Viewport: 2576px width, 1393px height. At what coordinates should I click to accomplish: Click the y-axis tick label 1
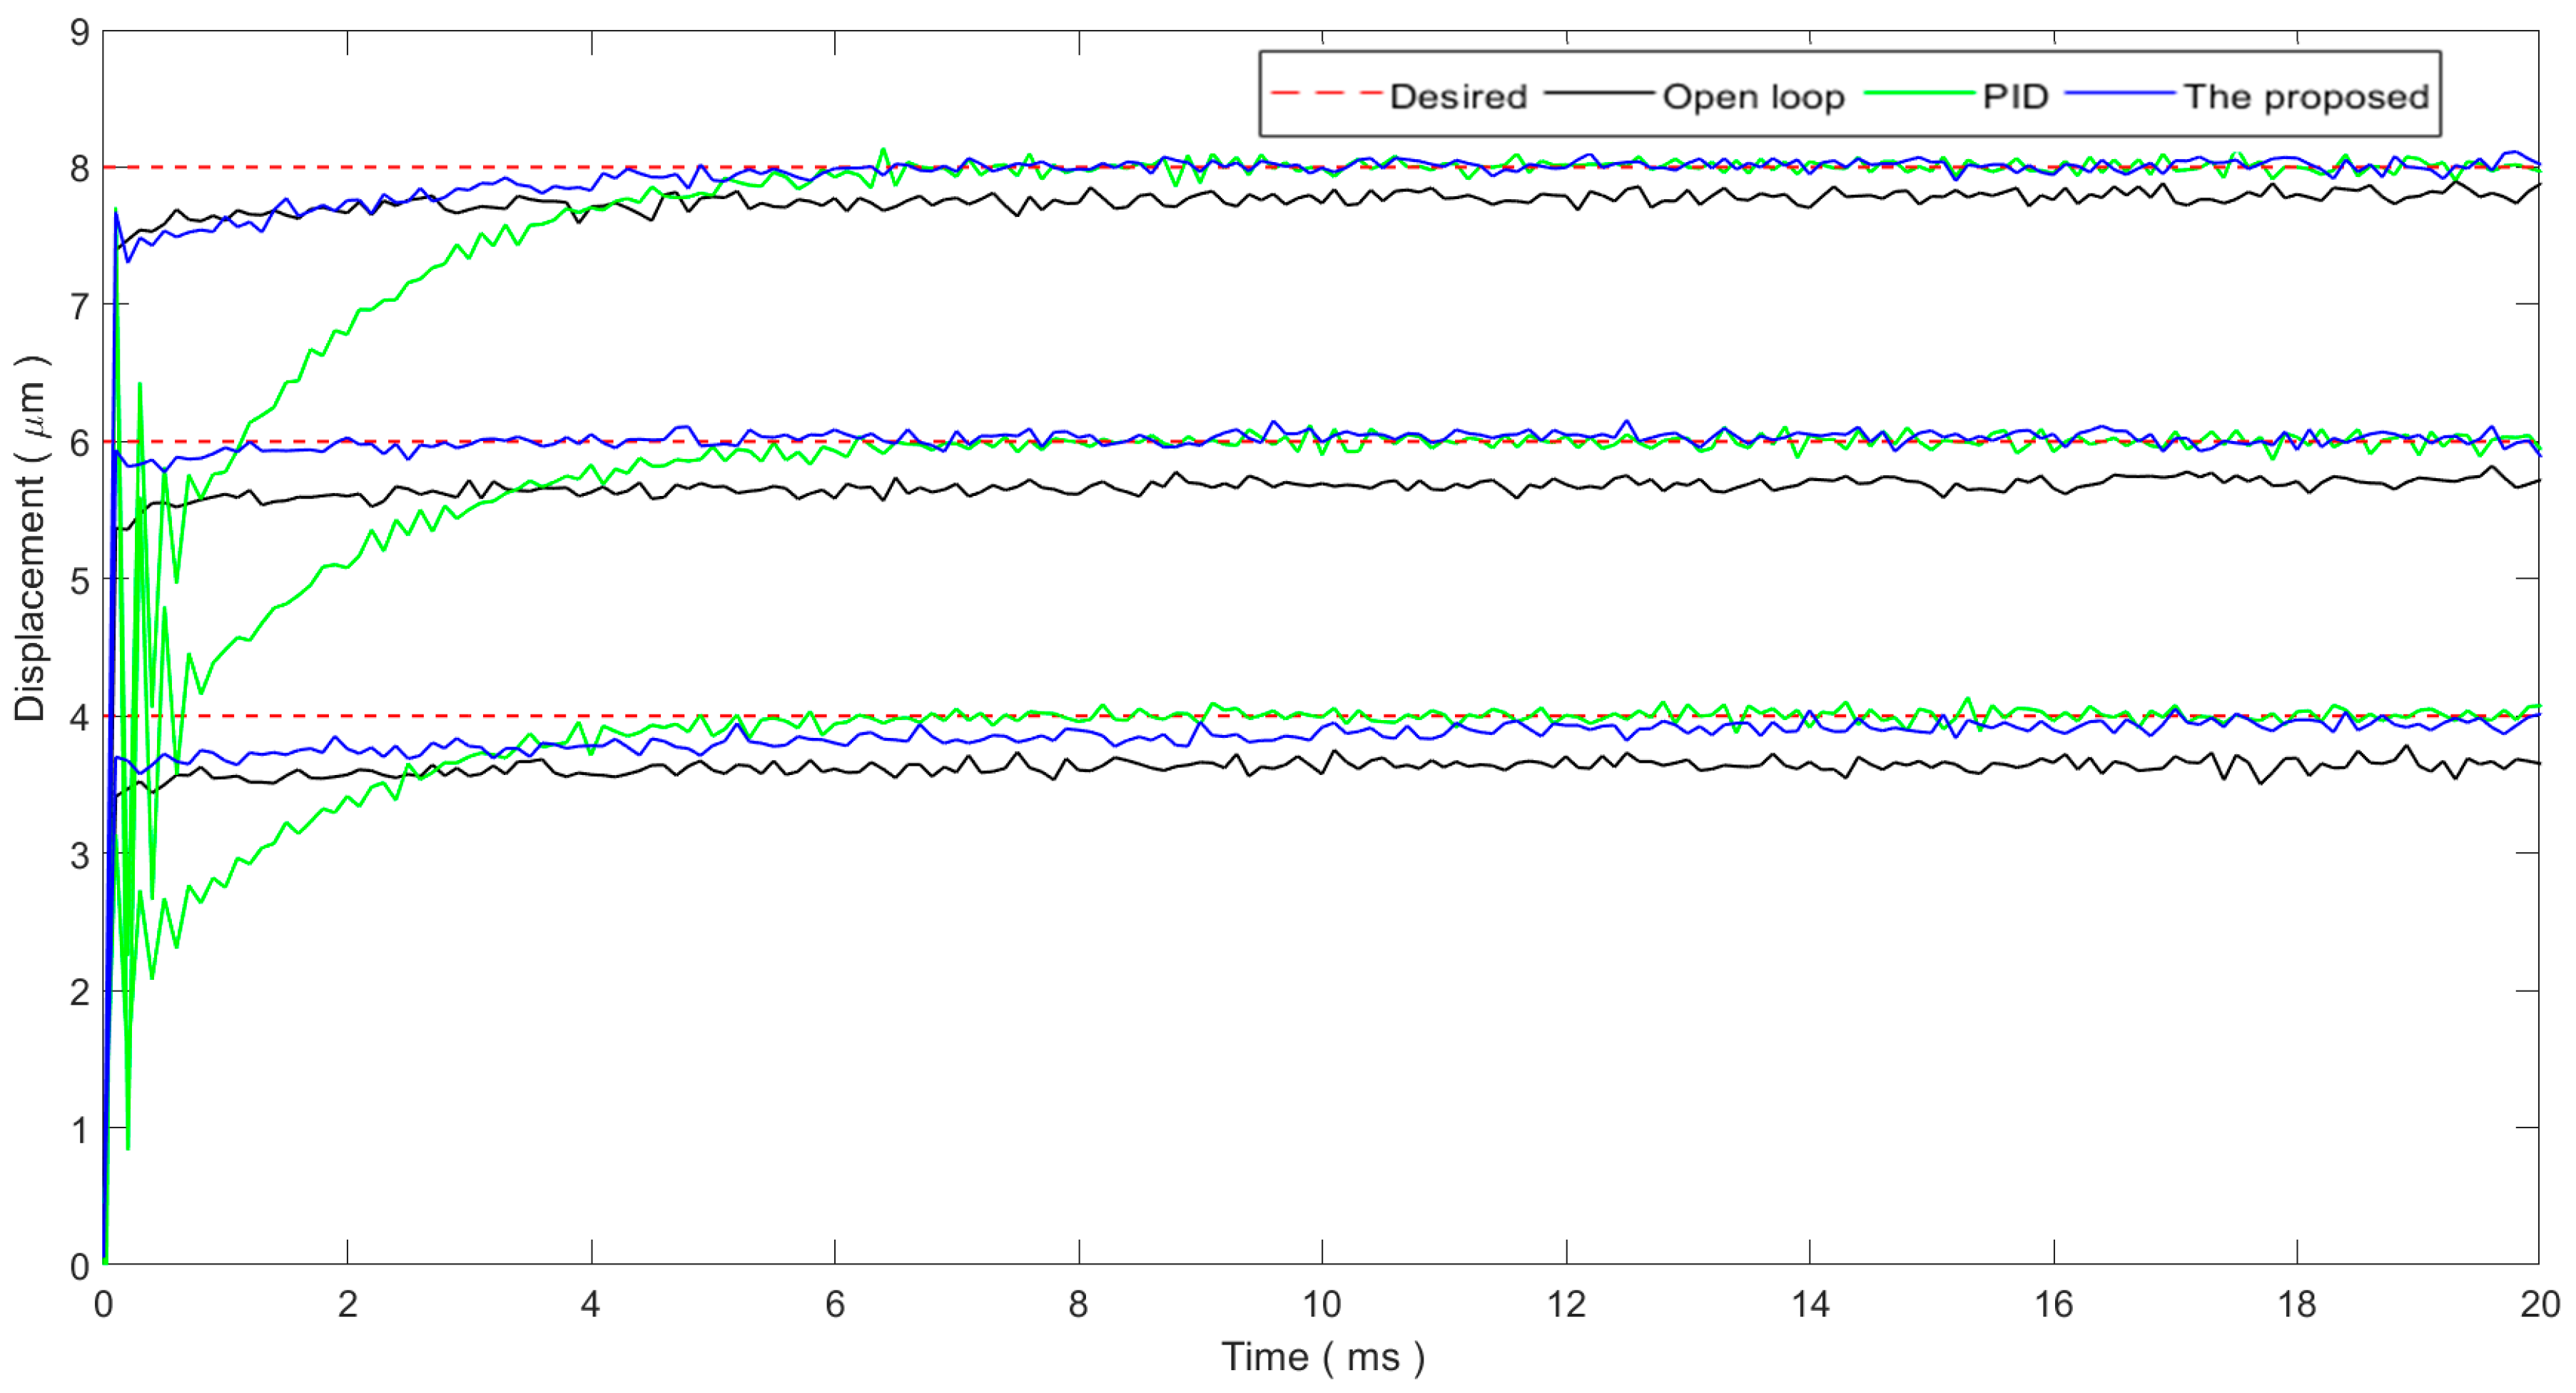coord(80,1130)
